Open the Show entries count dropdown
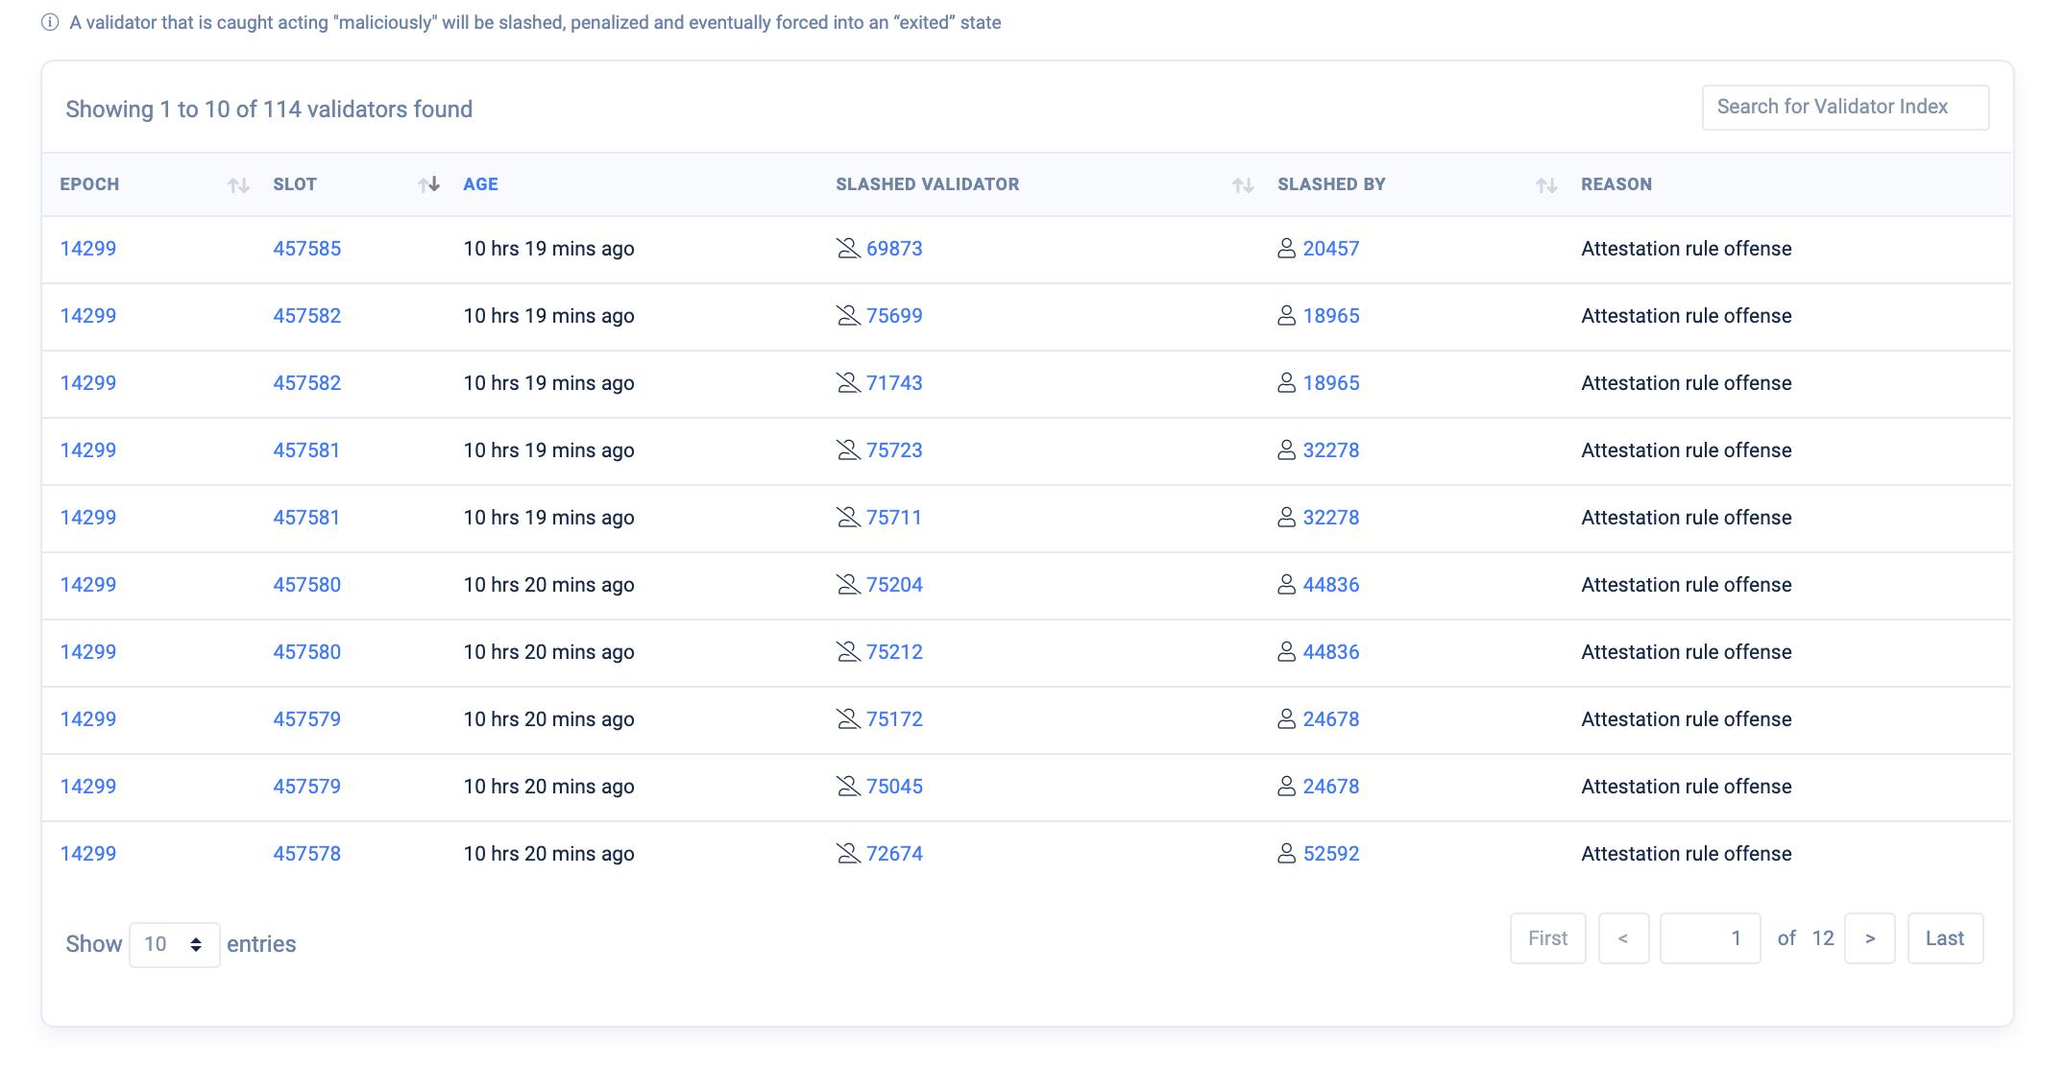Image resolution: width=2065 pixels, height=1070 pixels. pyautogui.click(x=174, y=944)
